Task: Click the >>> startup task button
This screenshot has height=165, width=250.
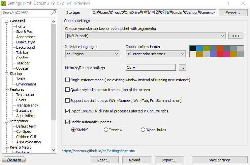Action: pos(235,36)
